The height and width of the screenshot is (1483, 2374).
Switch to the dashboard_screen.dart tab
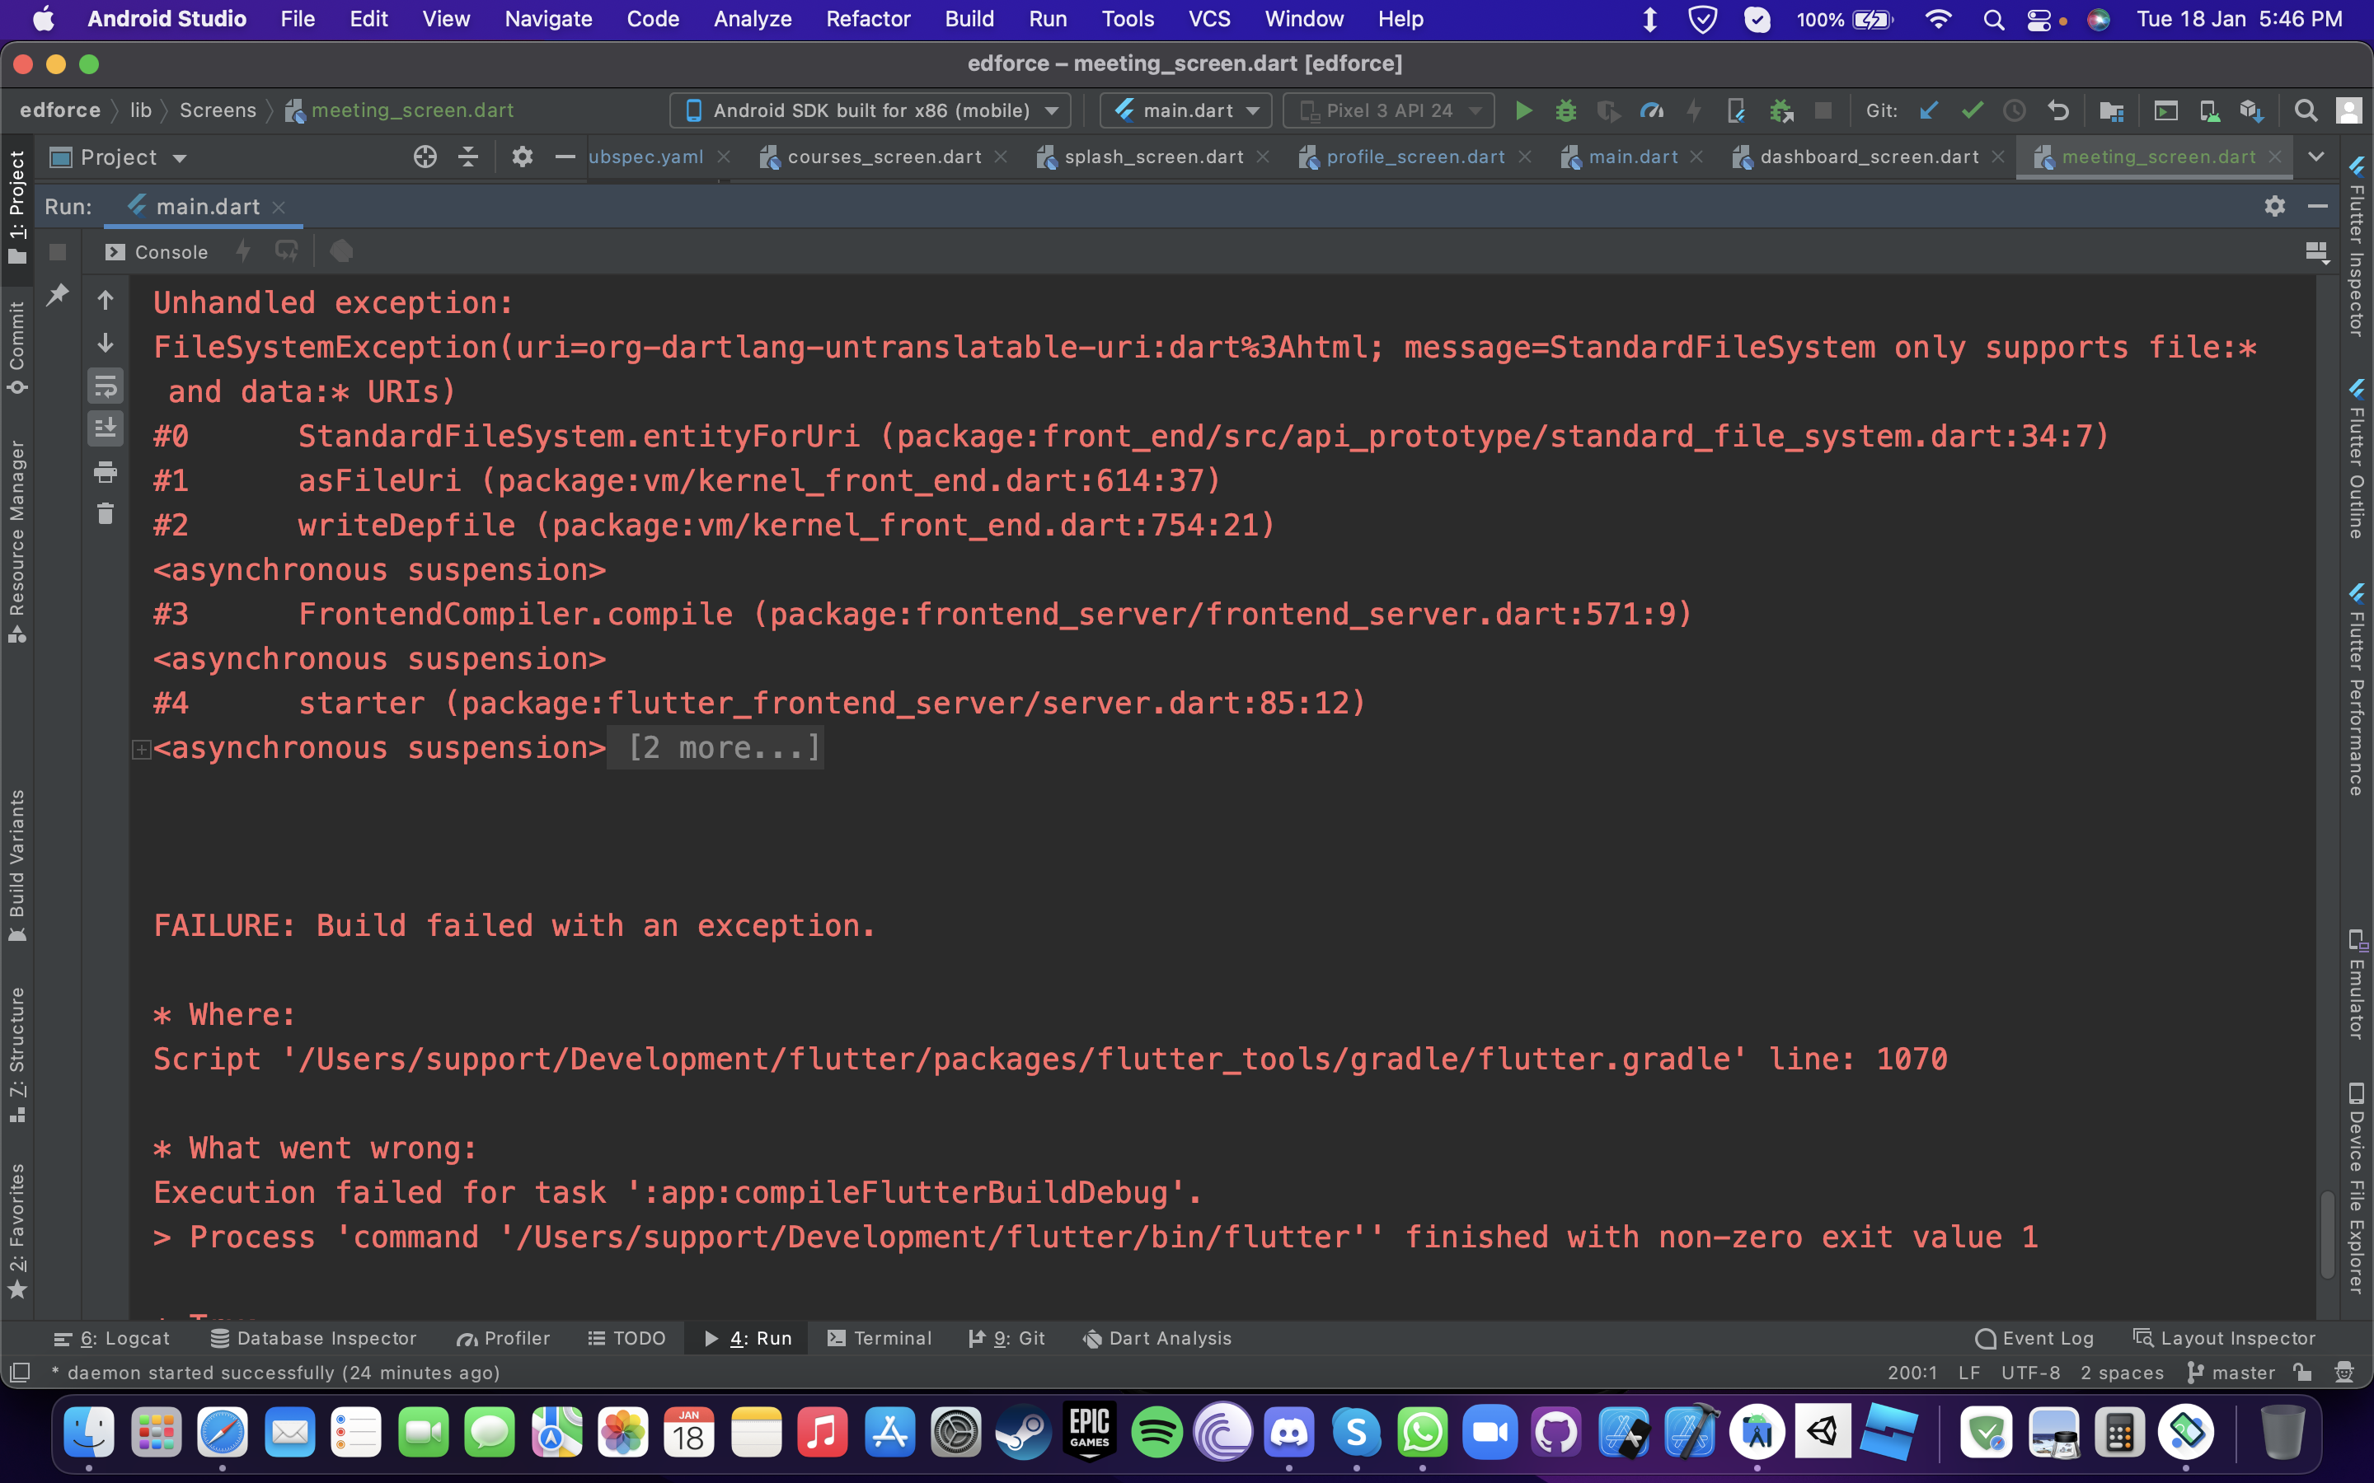tap(1869, 157)
